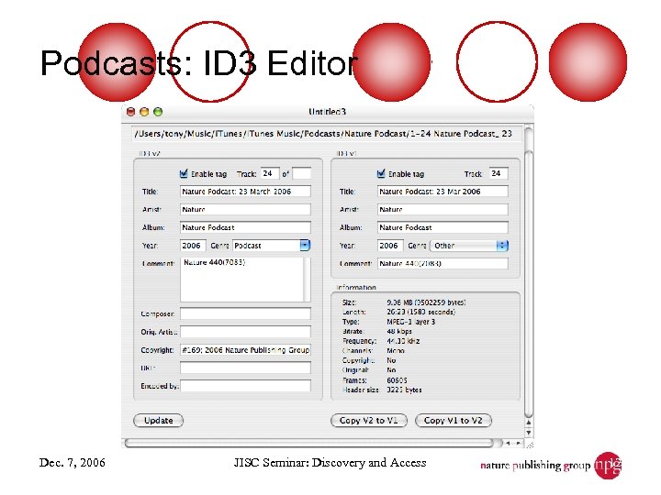Click the horizontal scrollbar left arrow

click(x=509, y=443)
